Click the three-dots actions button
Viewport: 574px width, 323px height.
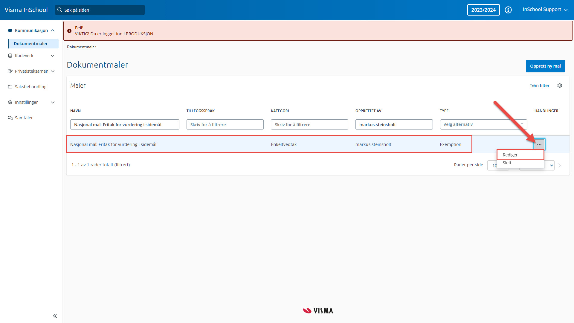[539, 144]
